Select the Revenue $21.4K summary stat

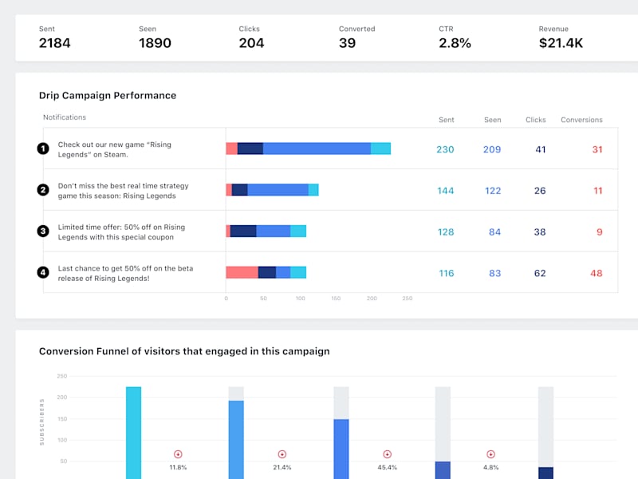[x=561, y=38]
